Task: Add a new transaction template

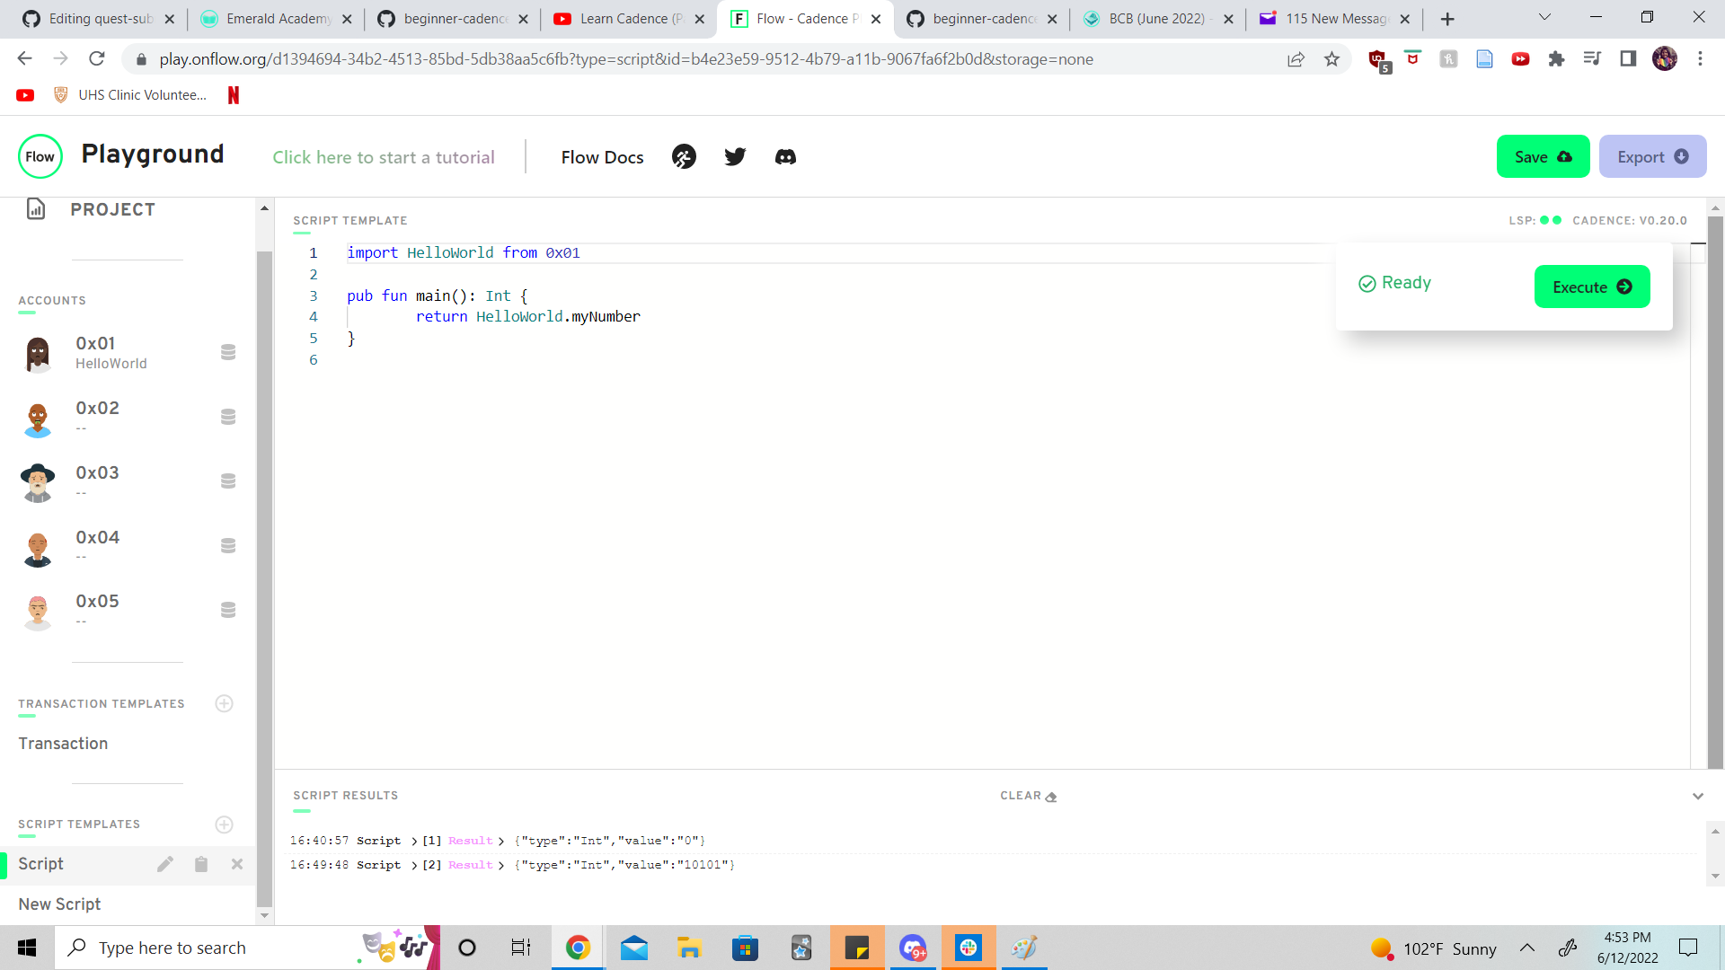Action: [224, 703]
